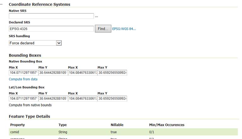
Task: Focus the Lat/Lon Bounding Box Min Y field
Action: point(53,99)
